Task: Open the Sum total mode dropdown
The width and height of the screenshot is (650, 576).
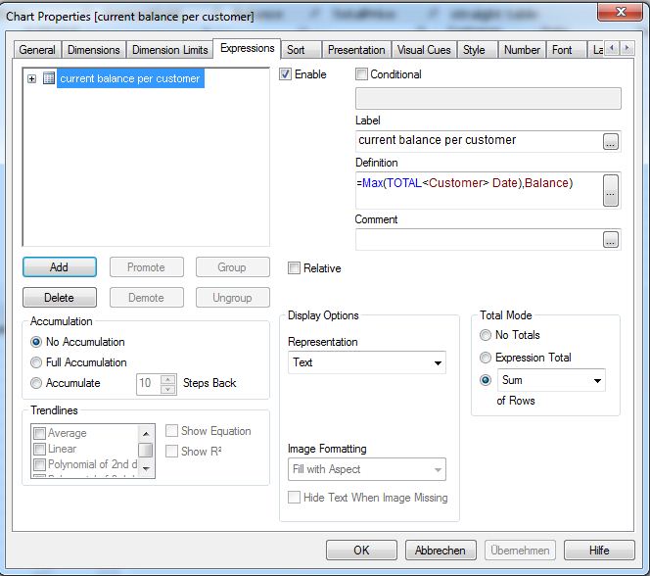Action: tap(596, 380)
